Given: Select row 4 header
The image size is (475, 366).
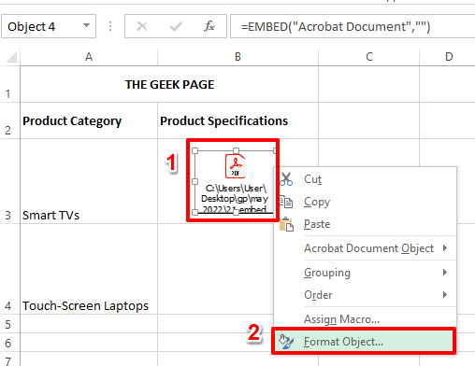Looking at the screenshot, I should 10,269.
